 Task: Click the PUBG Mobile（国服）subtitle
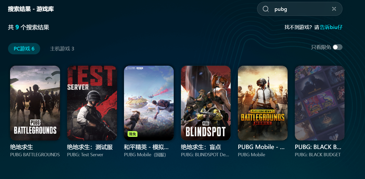click(x=145, y=155)
